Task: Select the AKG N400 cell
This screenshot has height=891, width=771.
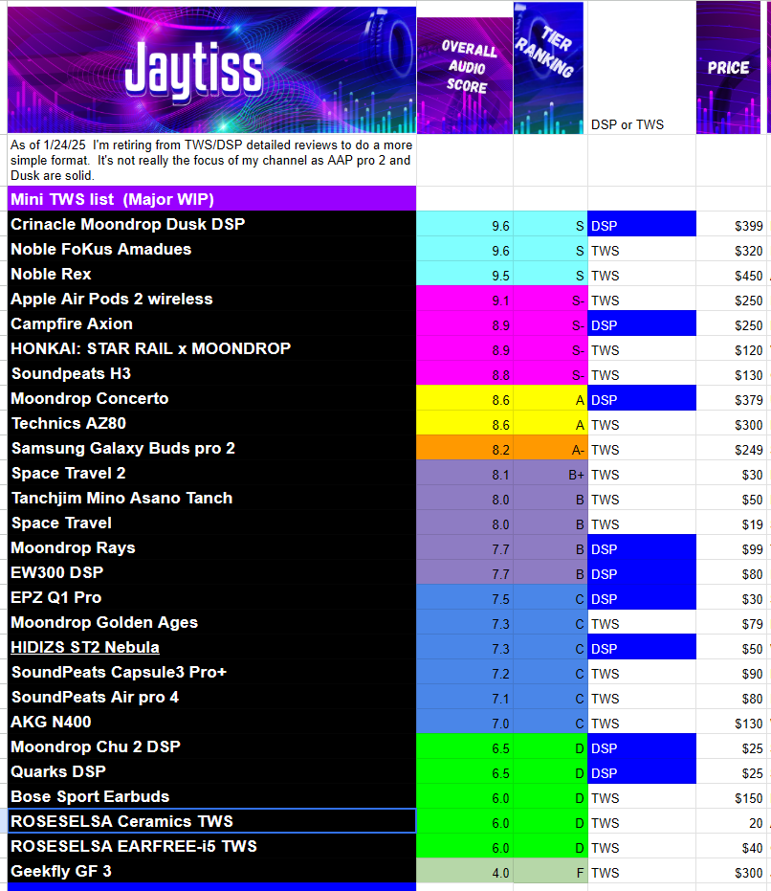Action: click(x=212, y=723)
